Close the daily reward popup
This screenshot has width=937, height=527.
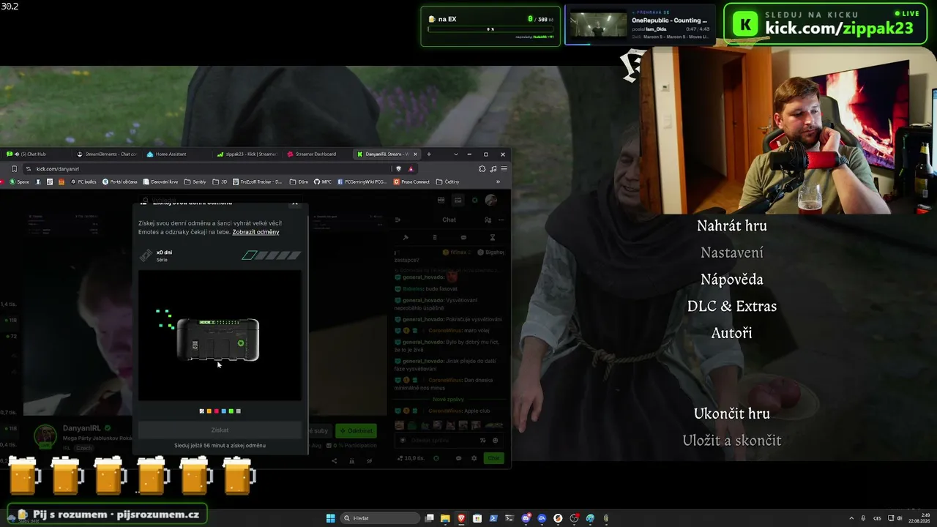pos(295,203)
